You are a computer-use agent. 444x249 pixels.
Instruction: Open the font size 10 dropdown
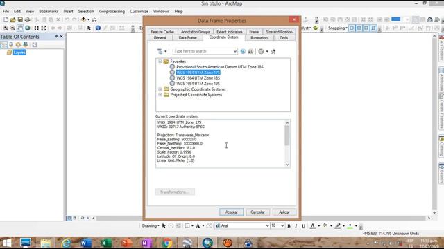tap(282, 226)
